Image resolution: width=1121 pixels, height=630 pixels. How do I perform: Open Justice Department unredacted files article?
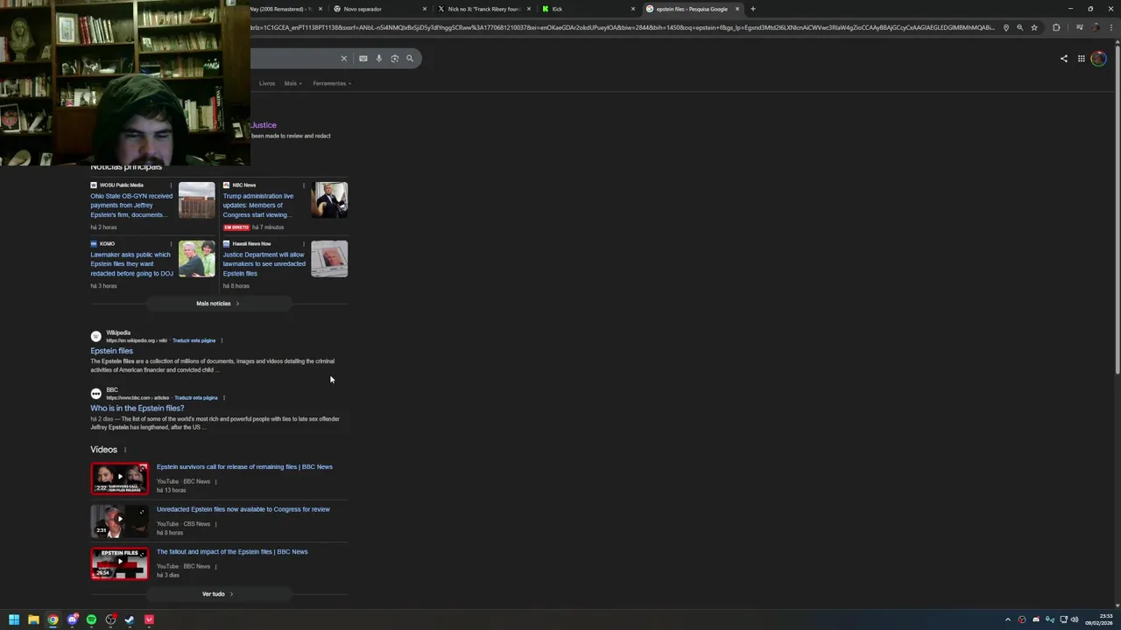coord(264,263)
